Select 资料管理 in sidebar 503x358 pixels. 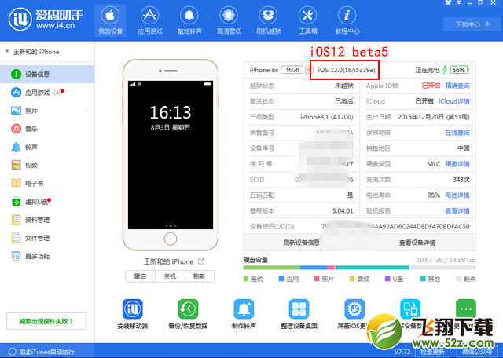(x=47, y=220)
